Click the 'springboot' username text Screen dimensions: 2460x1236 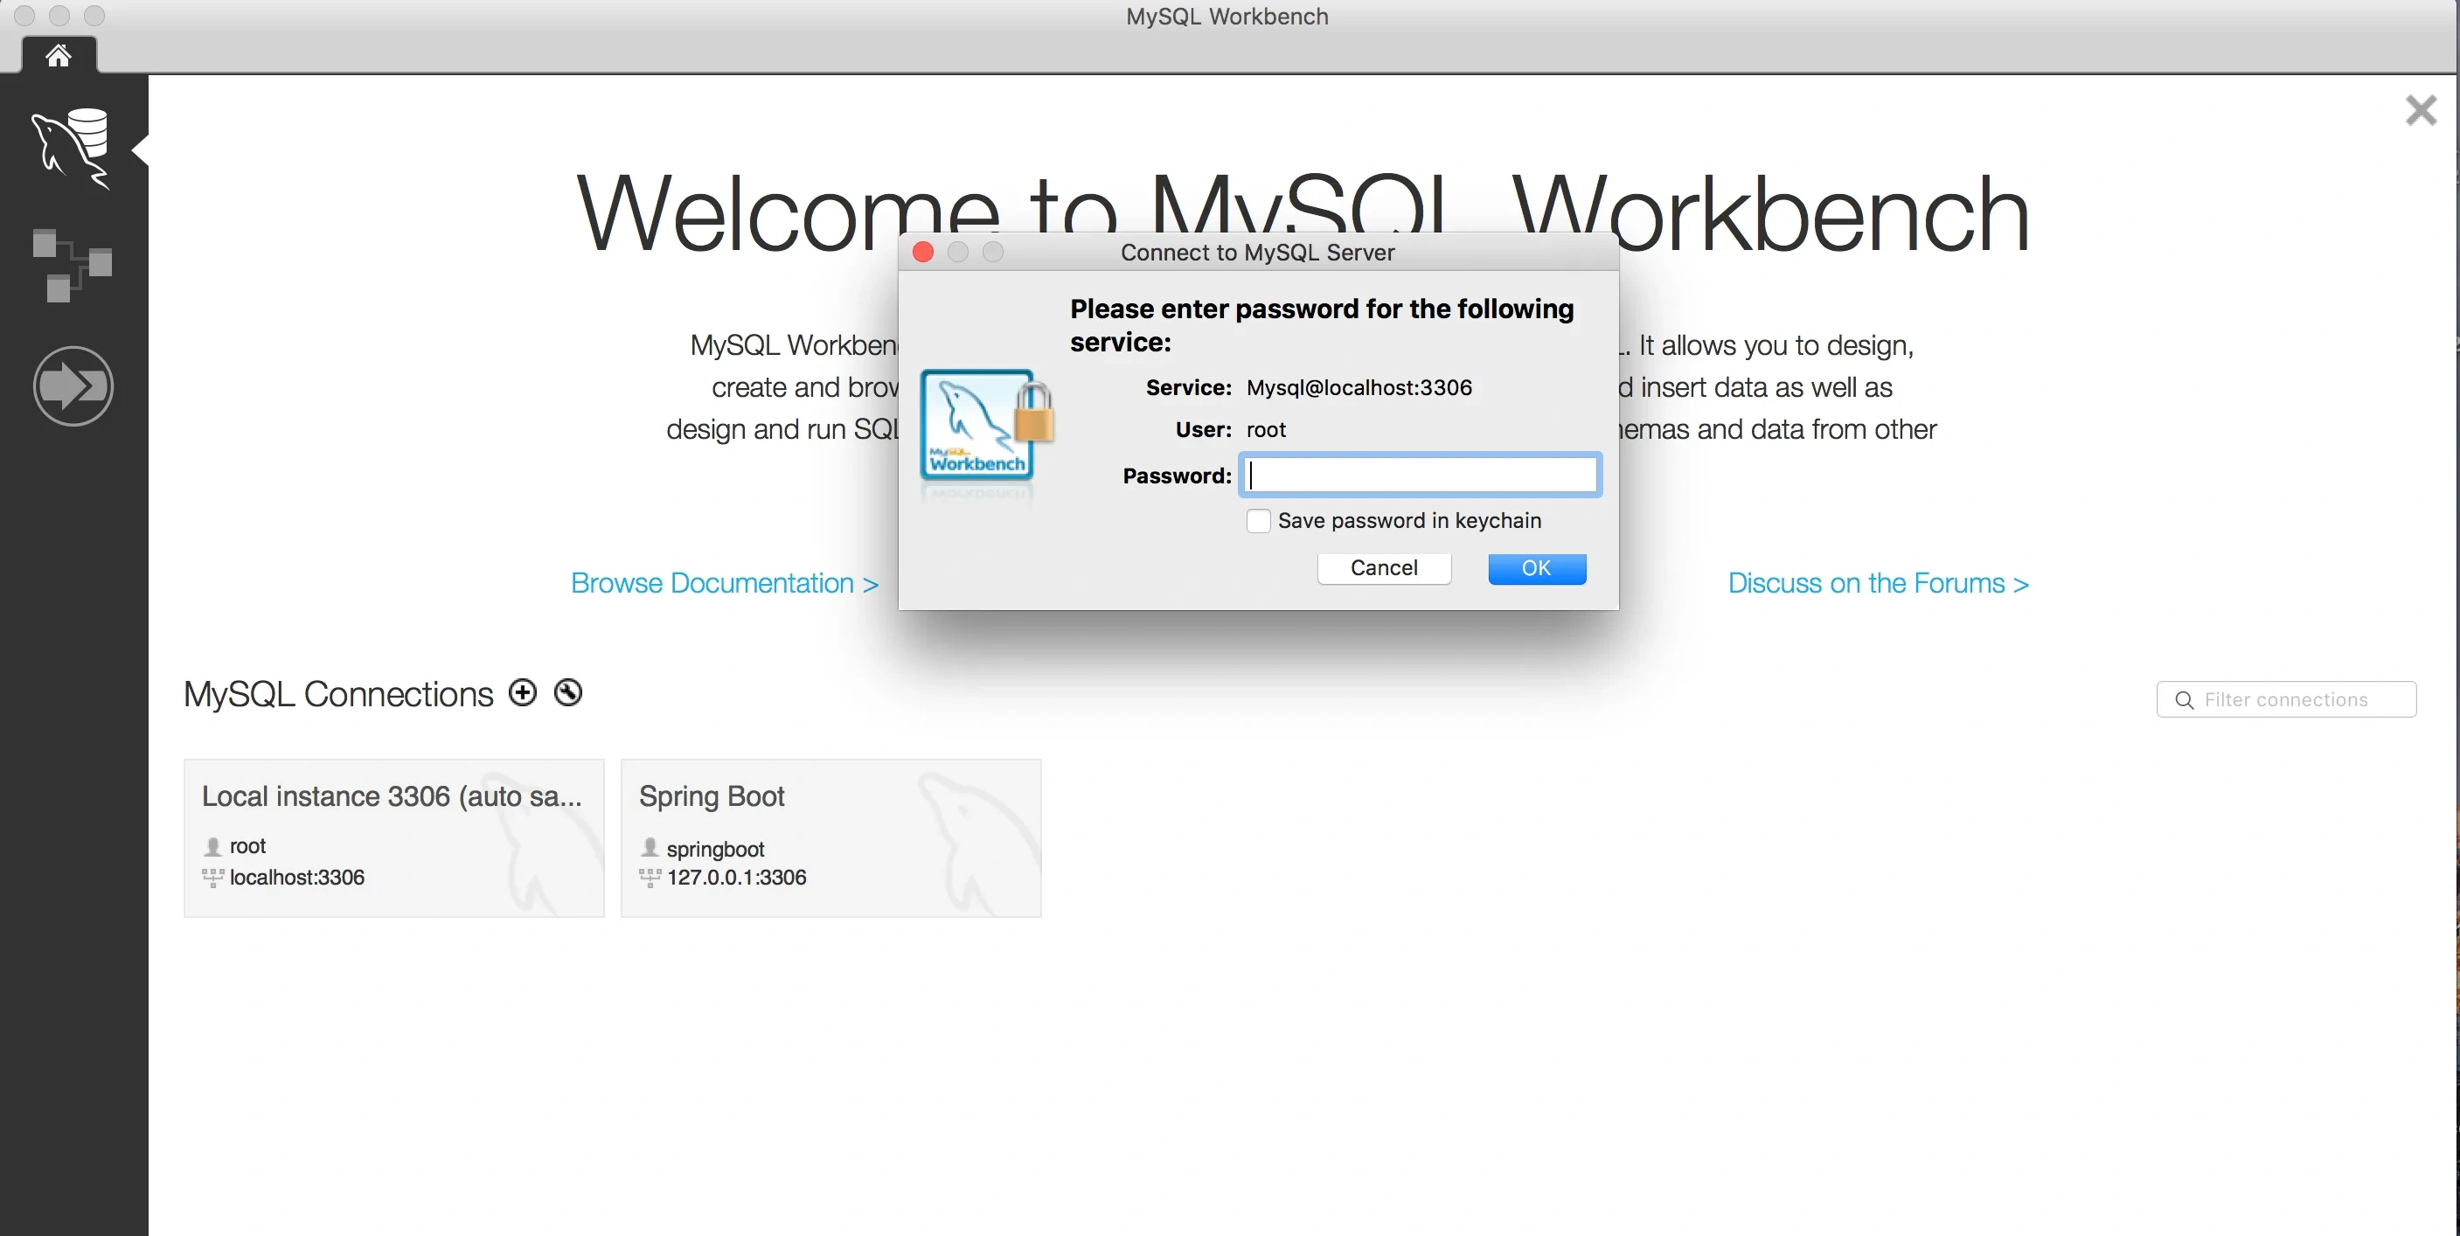(715, 849)
